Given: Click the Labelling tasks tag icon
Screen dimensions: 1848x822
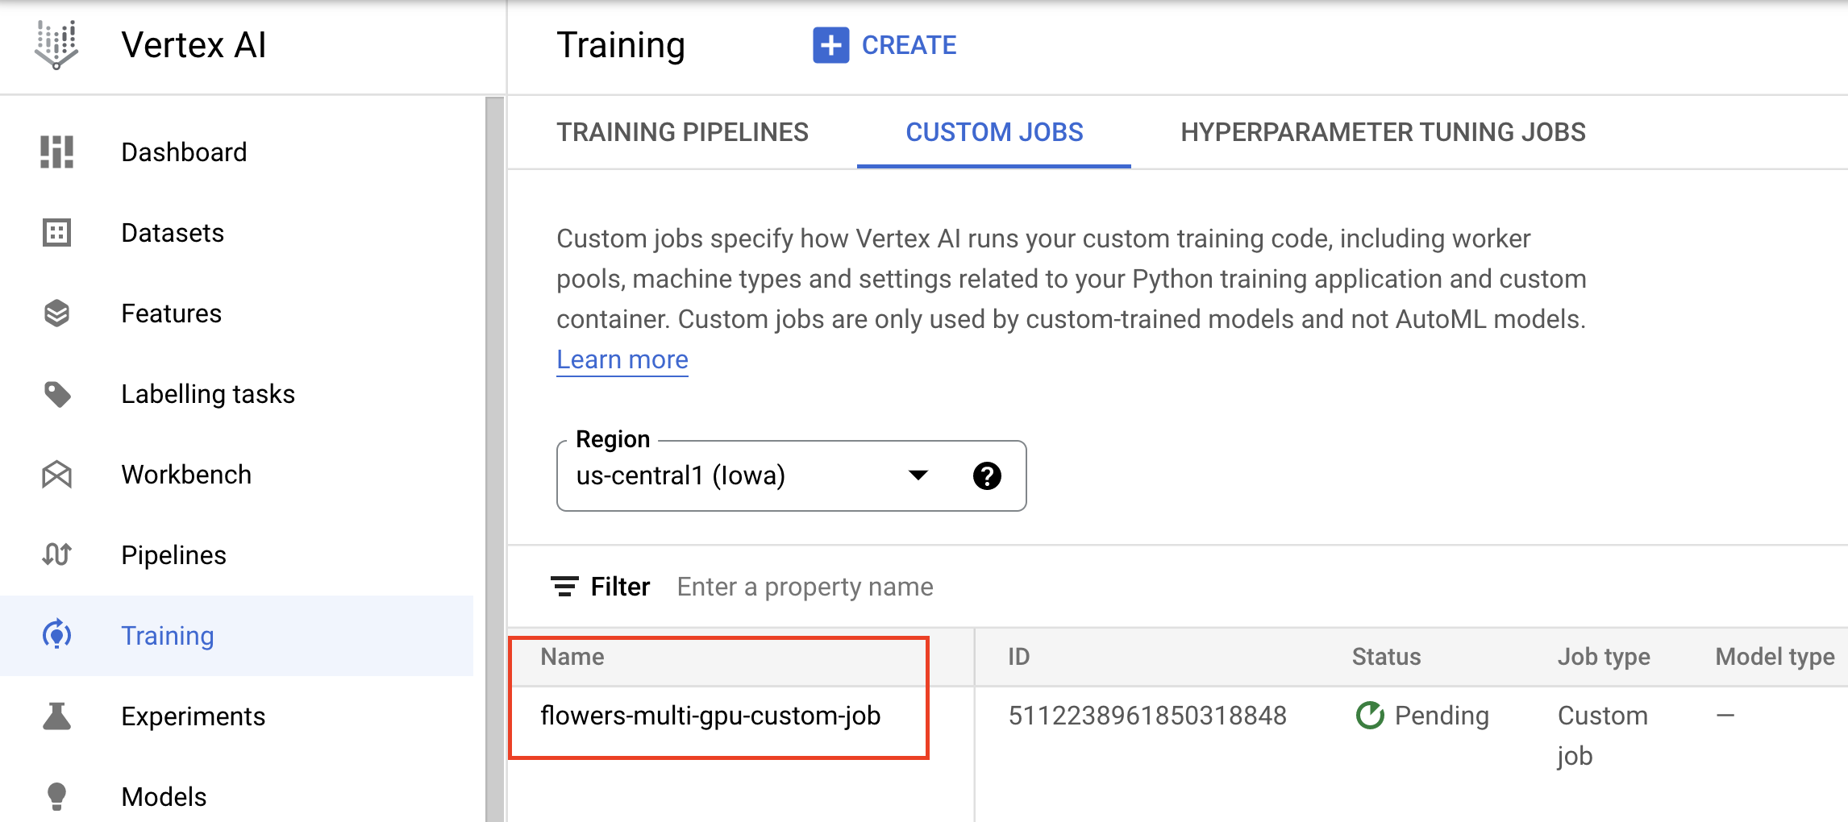Looking at the screenshot, I should [56, 394].
